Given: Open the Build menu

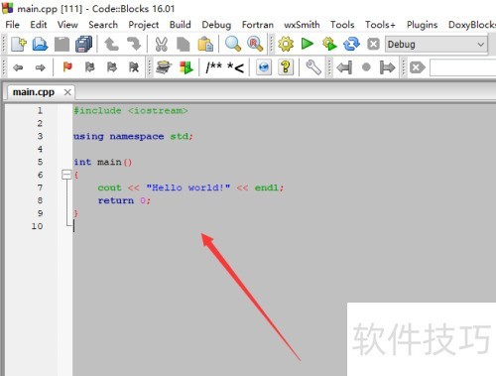Looking at the screenshot, I should click(x=181, y=25).
